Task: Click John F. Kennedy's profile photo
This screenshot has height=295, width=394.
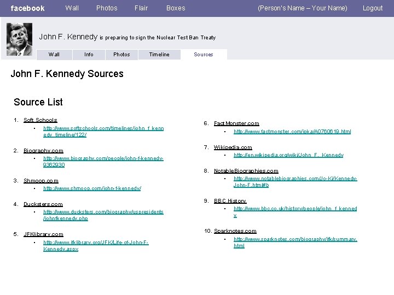Action: (19, 39)
